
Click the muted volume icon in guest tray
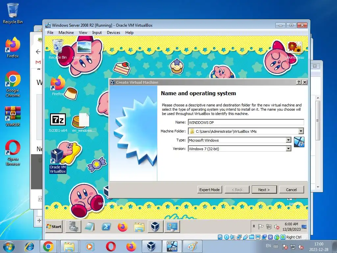coord(277,227)
